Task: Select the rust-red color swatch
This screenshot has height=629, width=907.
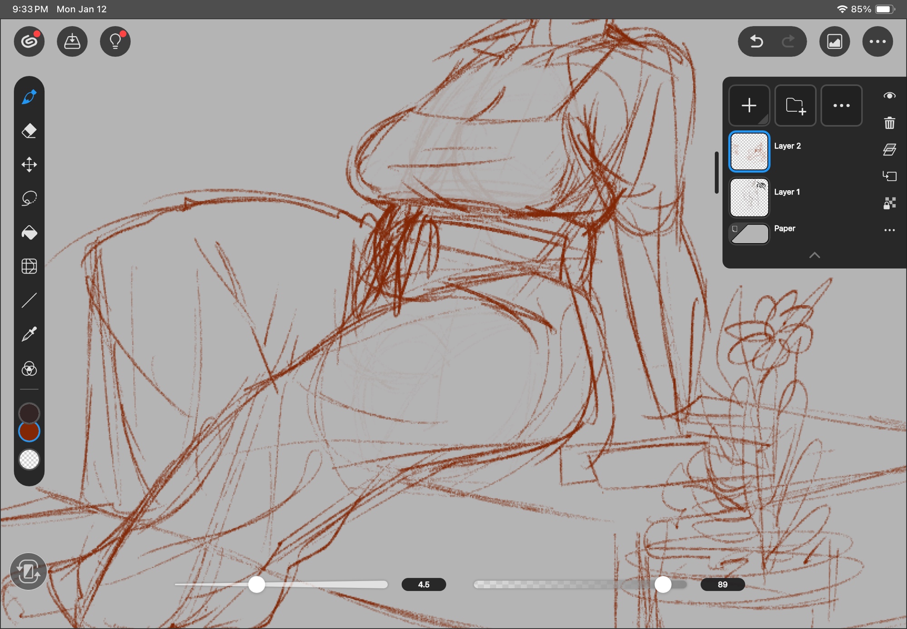Action: 29,432
